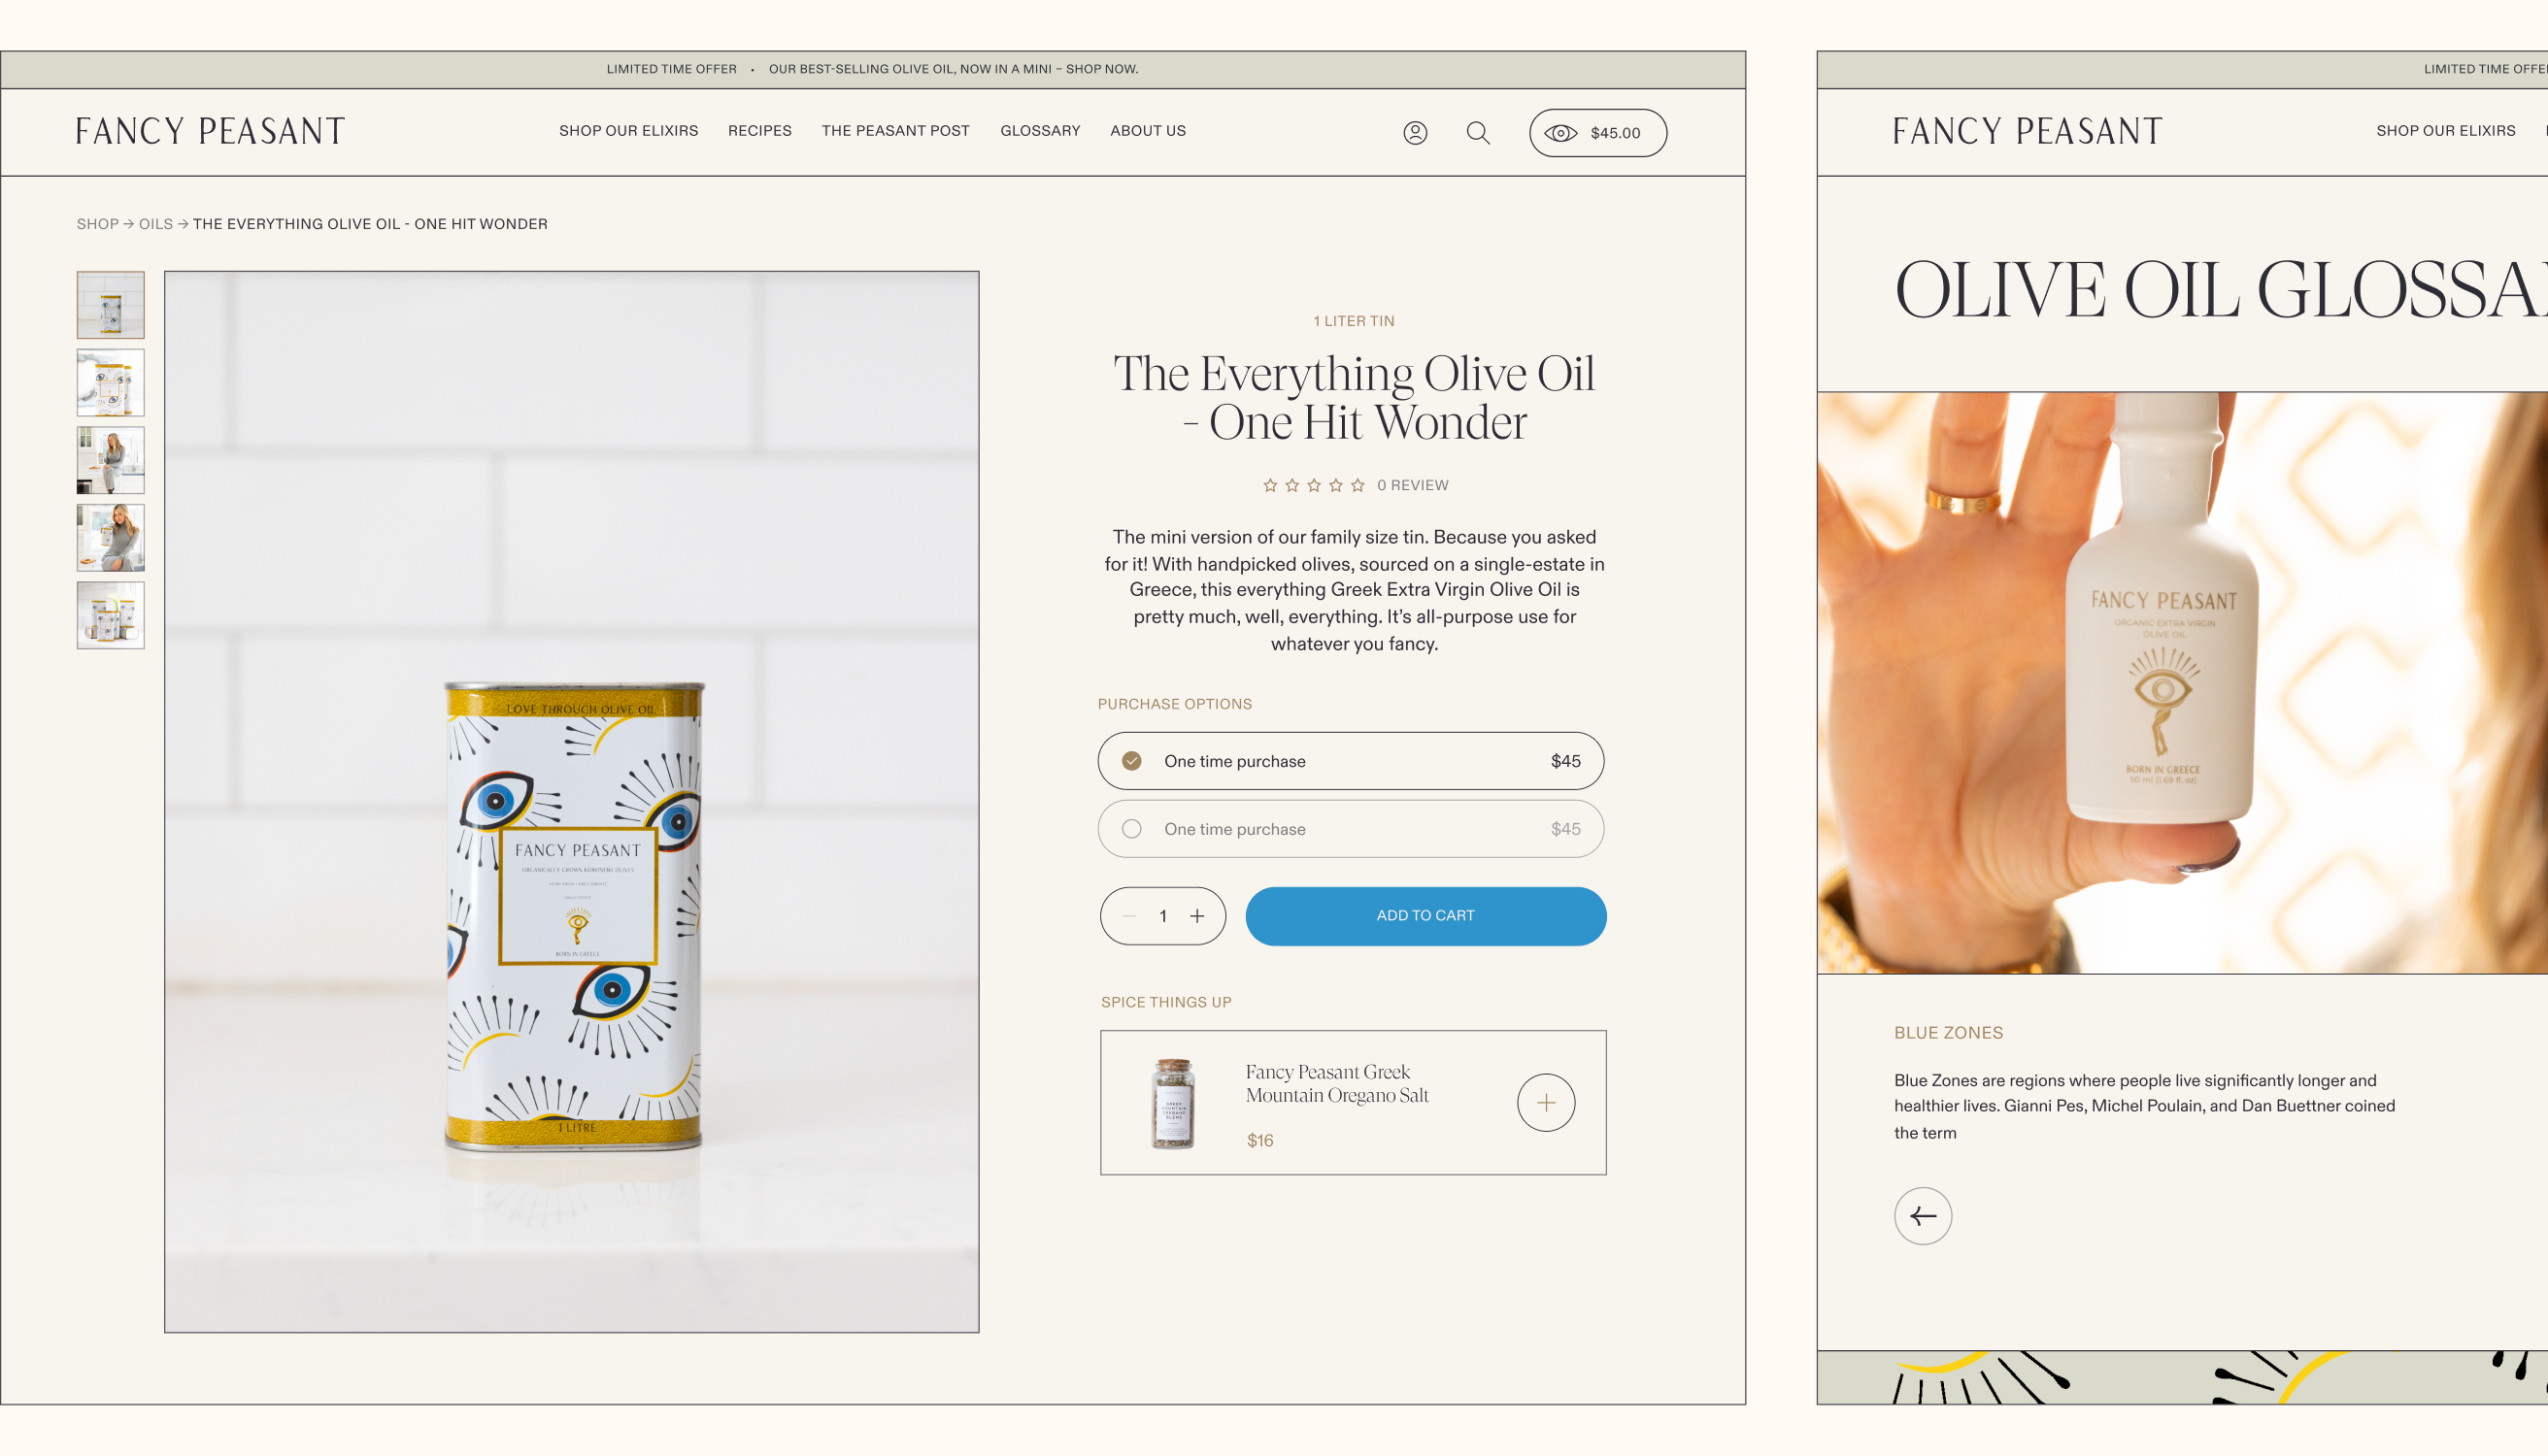2548x1456 pixels.
Task: Select the first olive oil tin thumbnail
Action: pyautogui.click(x=110, y=305)
